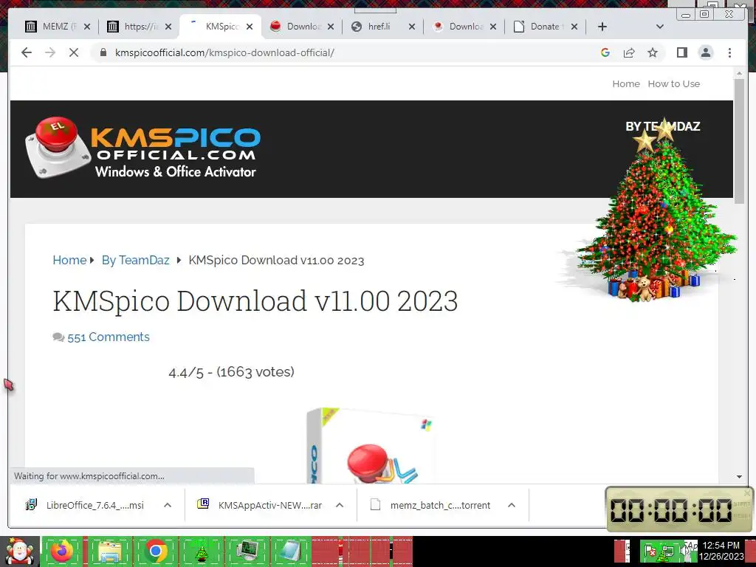
Task: Close the KMSpico tab
Action: [250, 27]
